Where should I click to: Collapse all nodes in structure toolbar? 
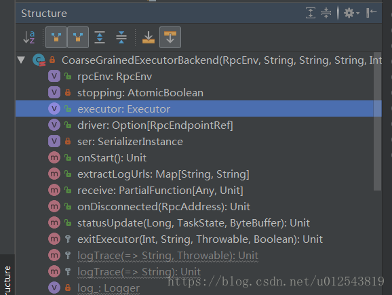tap(121, 37)
